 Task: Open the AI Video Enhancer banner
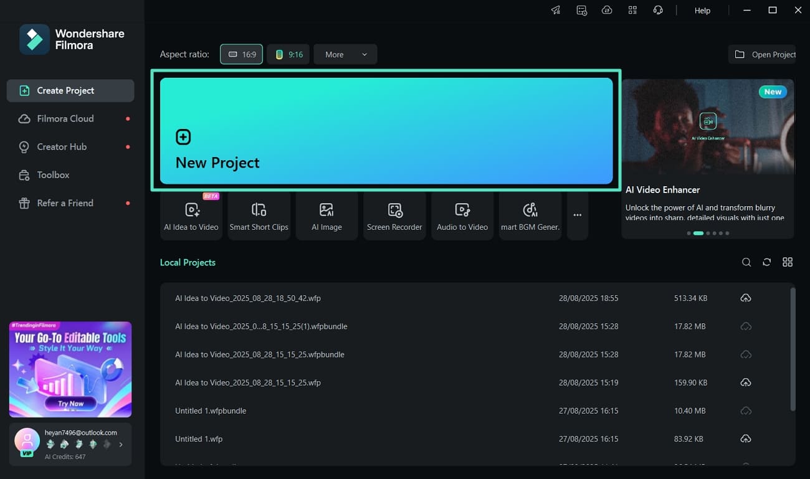click(708, 158)
